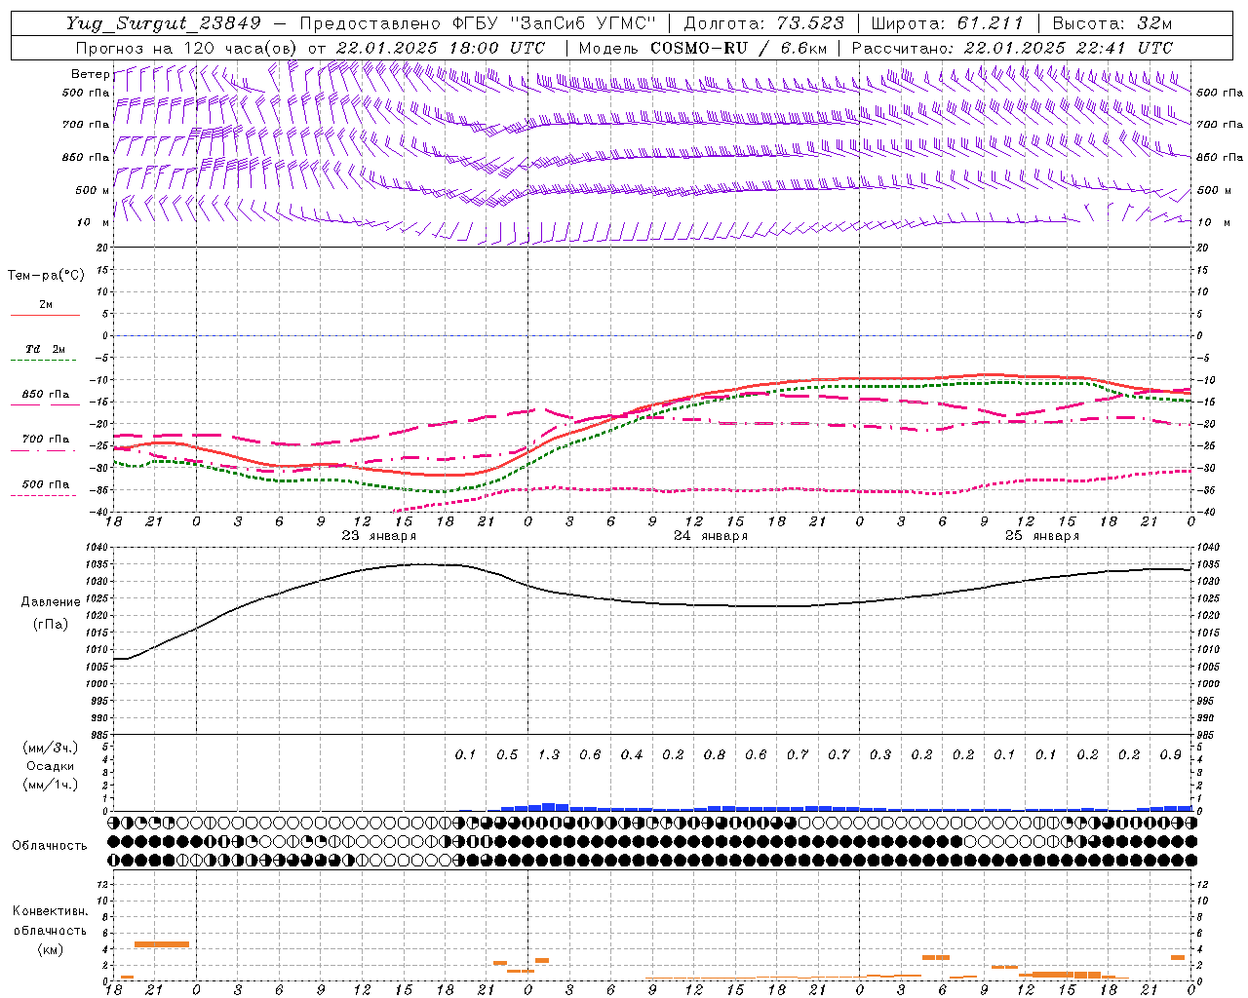
Task: Click the Широта: 61.211 value
Action: [947, 23]
